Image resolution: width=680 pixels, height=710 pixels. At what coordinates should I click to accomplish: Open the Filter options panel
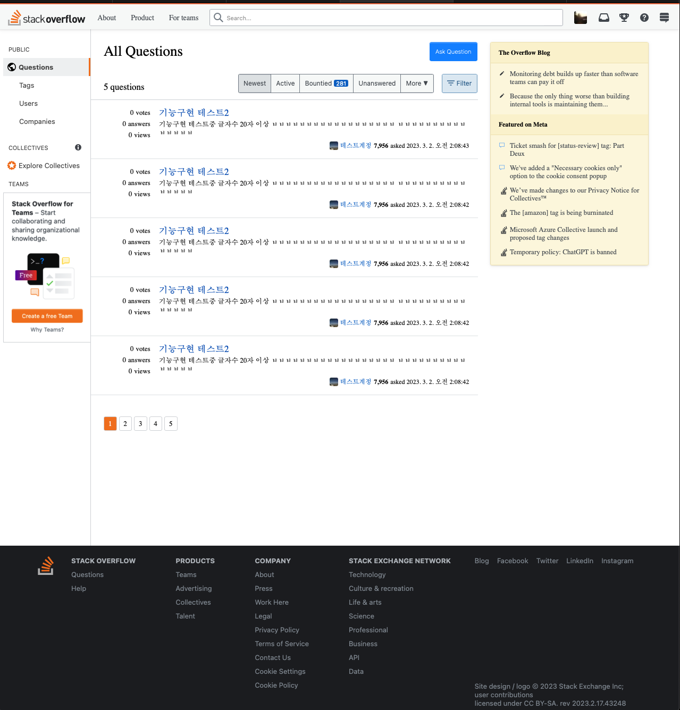tap(459, 83)
